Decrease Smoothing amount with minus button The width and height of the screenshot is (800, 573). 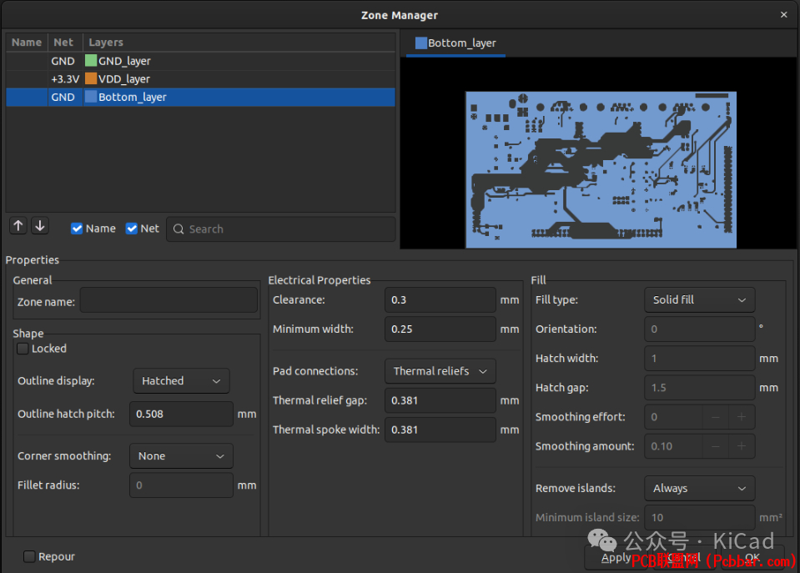click(716, 446)
